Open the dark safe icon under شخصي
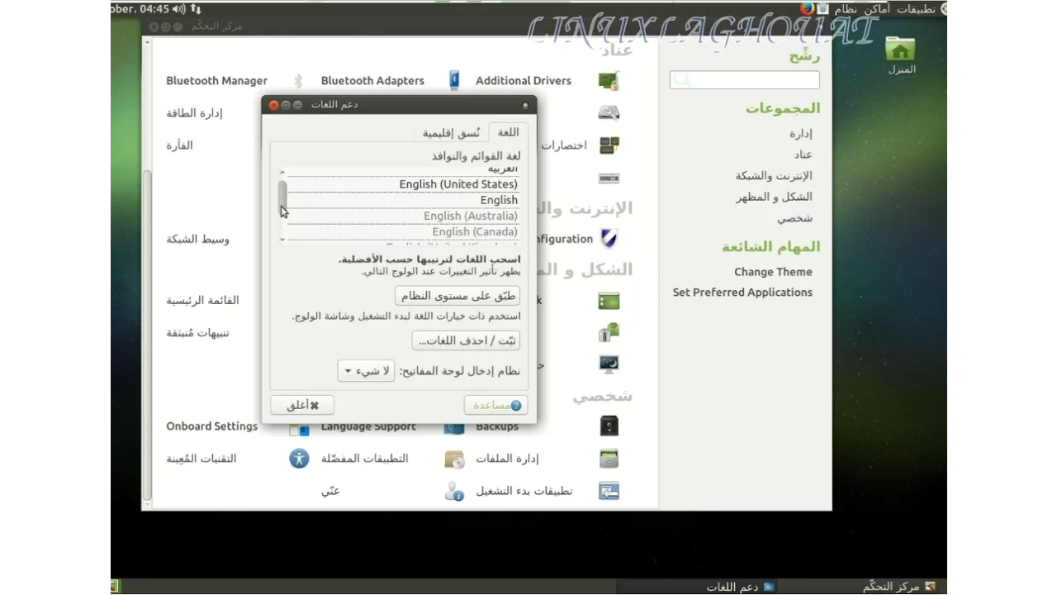The height and width of the screenshot is (595, 1057). (x=609, y=426)
